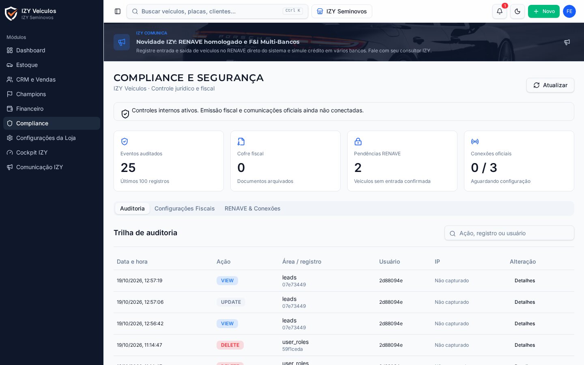Click the green Novo button
This screenshot has width=584, height=365.
pos(544,11)
